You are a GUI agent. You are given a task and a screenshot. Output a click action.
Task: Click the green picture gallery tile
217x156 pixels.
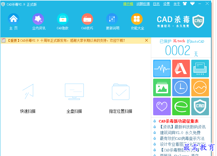[162, 87]
